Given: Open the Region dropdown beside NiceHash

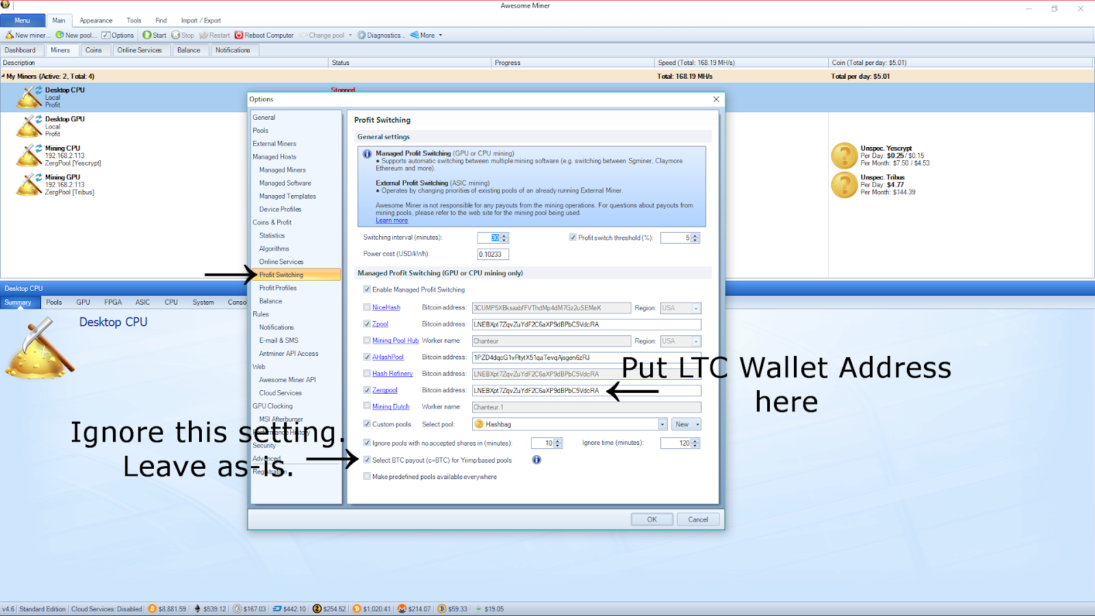Looking at the screenshot, I should click(x=696, y=307).
